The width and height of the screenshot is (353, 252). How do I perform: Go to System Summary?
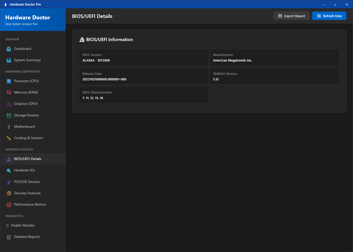pos(33,60)
